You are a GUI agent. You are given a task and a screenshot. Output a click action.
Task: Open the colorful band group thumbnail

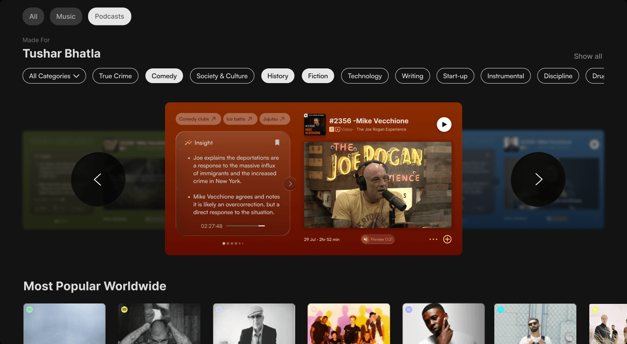click(349, 324)
